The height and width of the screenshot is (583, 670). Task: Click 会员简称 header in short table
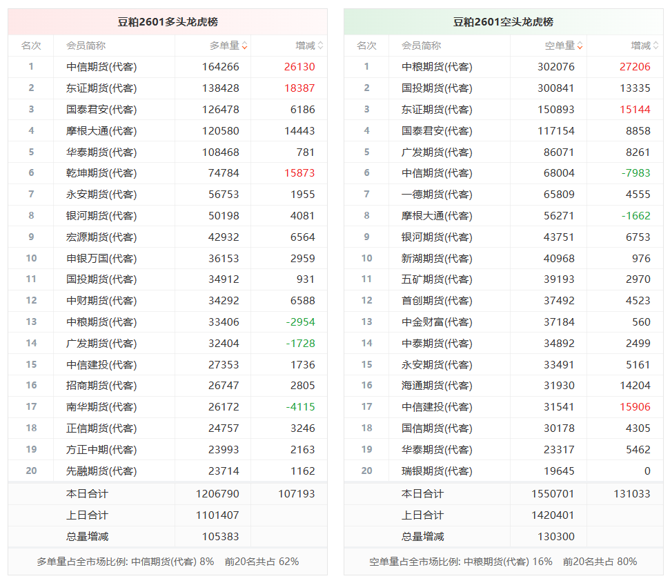click(422, 46)
